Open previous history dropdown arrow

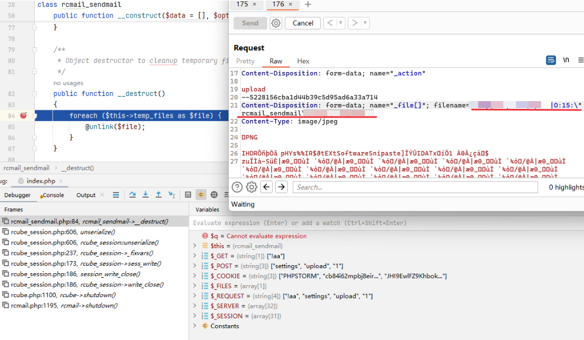click(x=340, y=23)
